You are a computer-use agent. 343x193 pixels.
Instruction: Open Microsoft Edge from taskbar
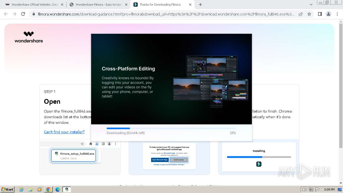58,190
